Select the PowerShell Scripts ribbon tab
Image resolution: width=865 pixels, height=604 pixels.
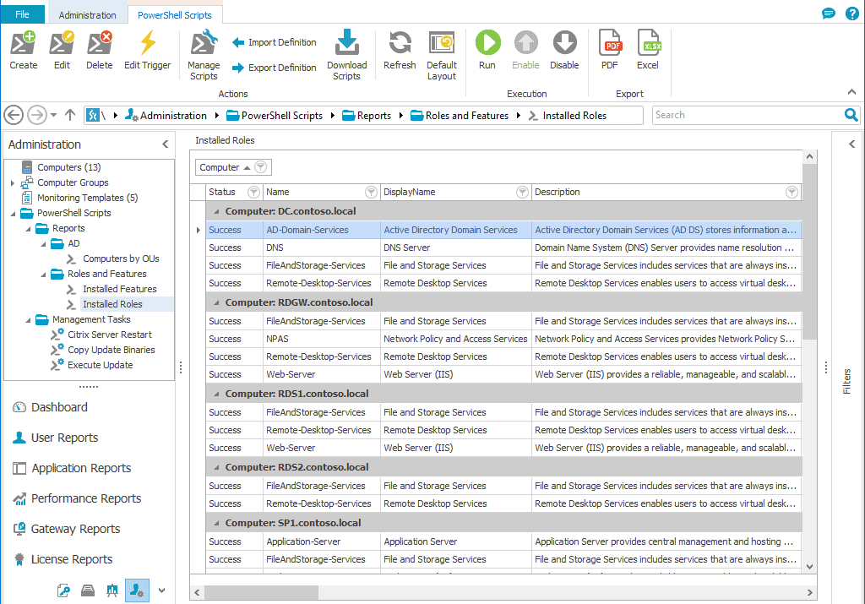pos(174,15)
